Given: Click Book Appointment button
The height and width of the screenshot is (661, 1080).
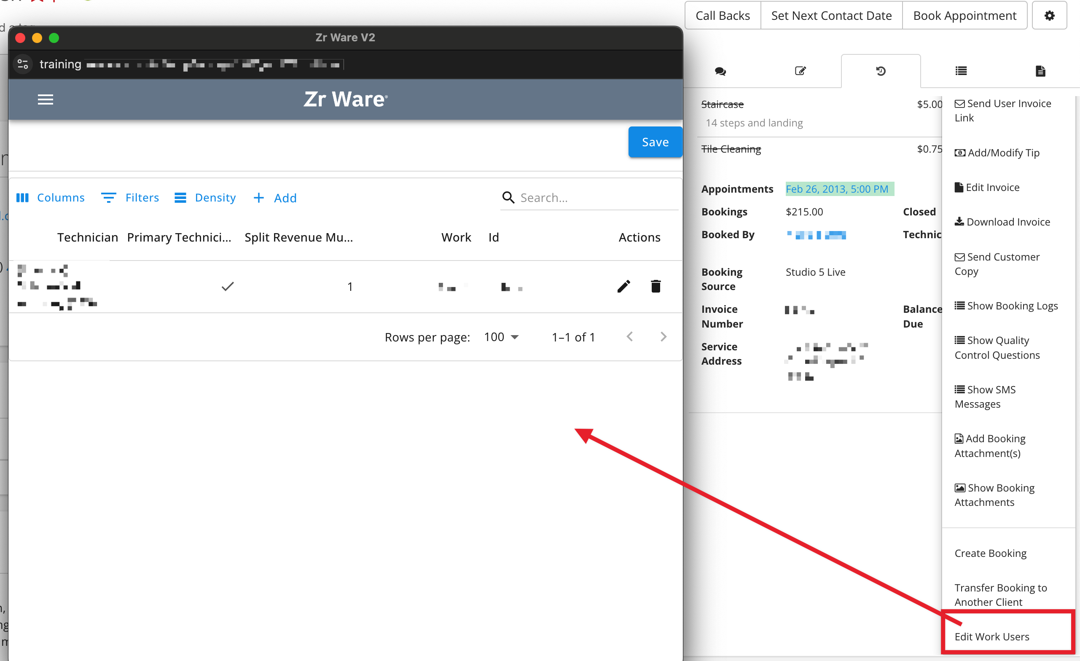Looking at the screenshot, I should (x=965, y=15).
